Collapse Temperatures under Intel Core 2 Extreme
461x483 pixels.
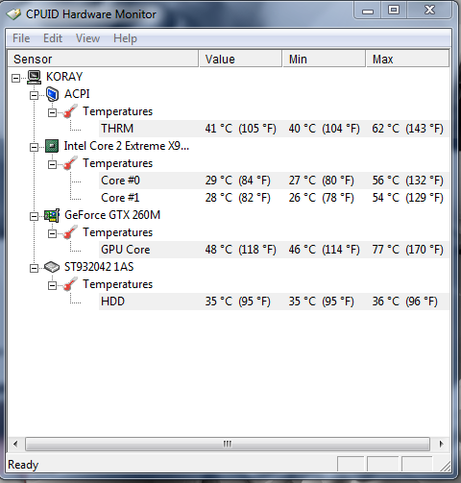tap(52, 164)
